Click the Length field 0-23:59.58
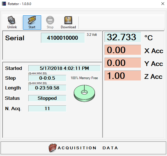The image size is (167, 156). pos(47,88)
